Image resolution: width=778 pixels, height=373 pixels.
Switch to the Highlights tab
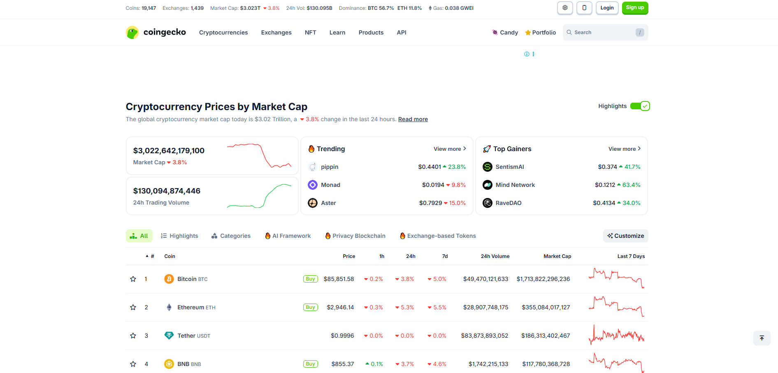(179, 236)
